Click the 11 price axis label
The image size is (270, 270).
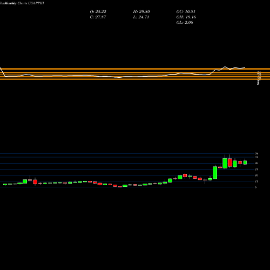coord(256,181)
